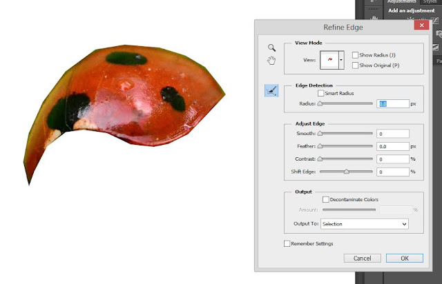Select the Hand tool in Refine Edge
The height and width of the screenshot is (284, 442).
click(271, 60)
